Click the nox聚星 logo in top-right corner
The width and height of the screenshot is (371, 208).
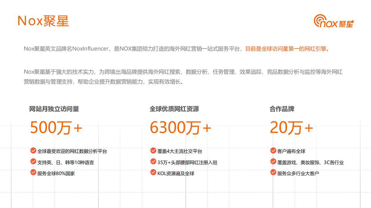click(334, 21)
